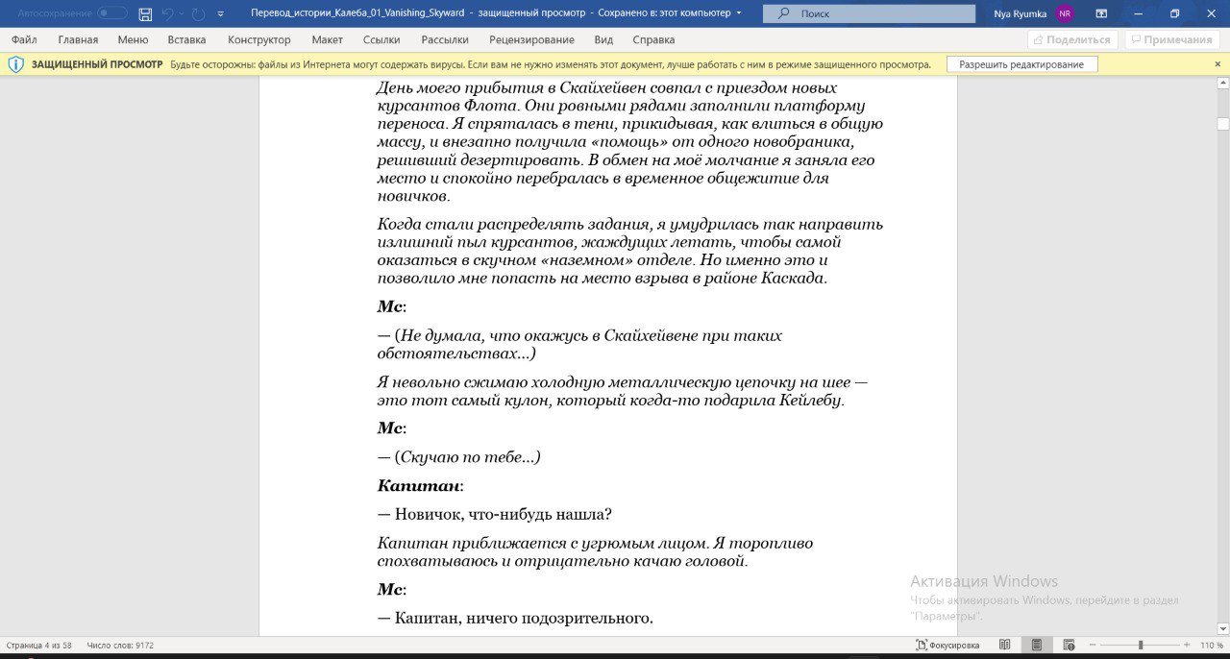Image resolution: width=1230 pixels, height=659 pixels.
Task: Click the ribbon display options icon
Action: click(1101, 13)
